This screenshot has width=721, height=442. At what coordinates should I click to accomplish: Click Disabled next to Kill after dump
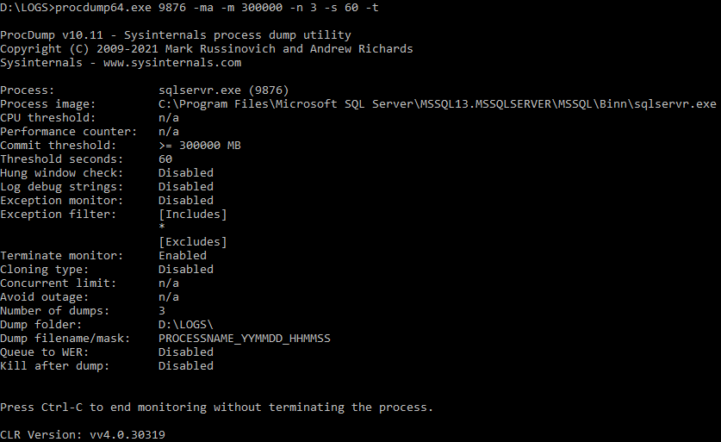click(x=186, y=366)
